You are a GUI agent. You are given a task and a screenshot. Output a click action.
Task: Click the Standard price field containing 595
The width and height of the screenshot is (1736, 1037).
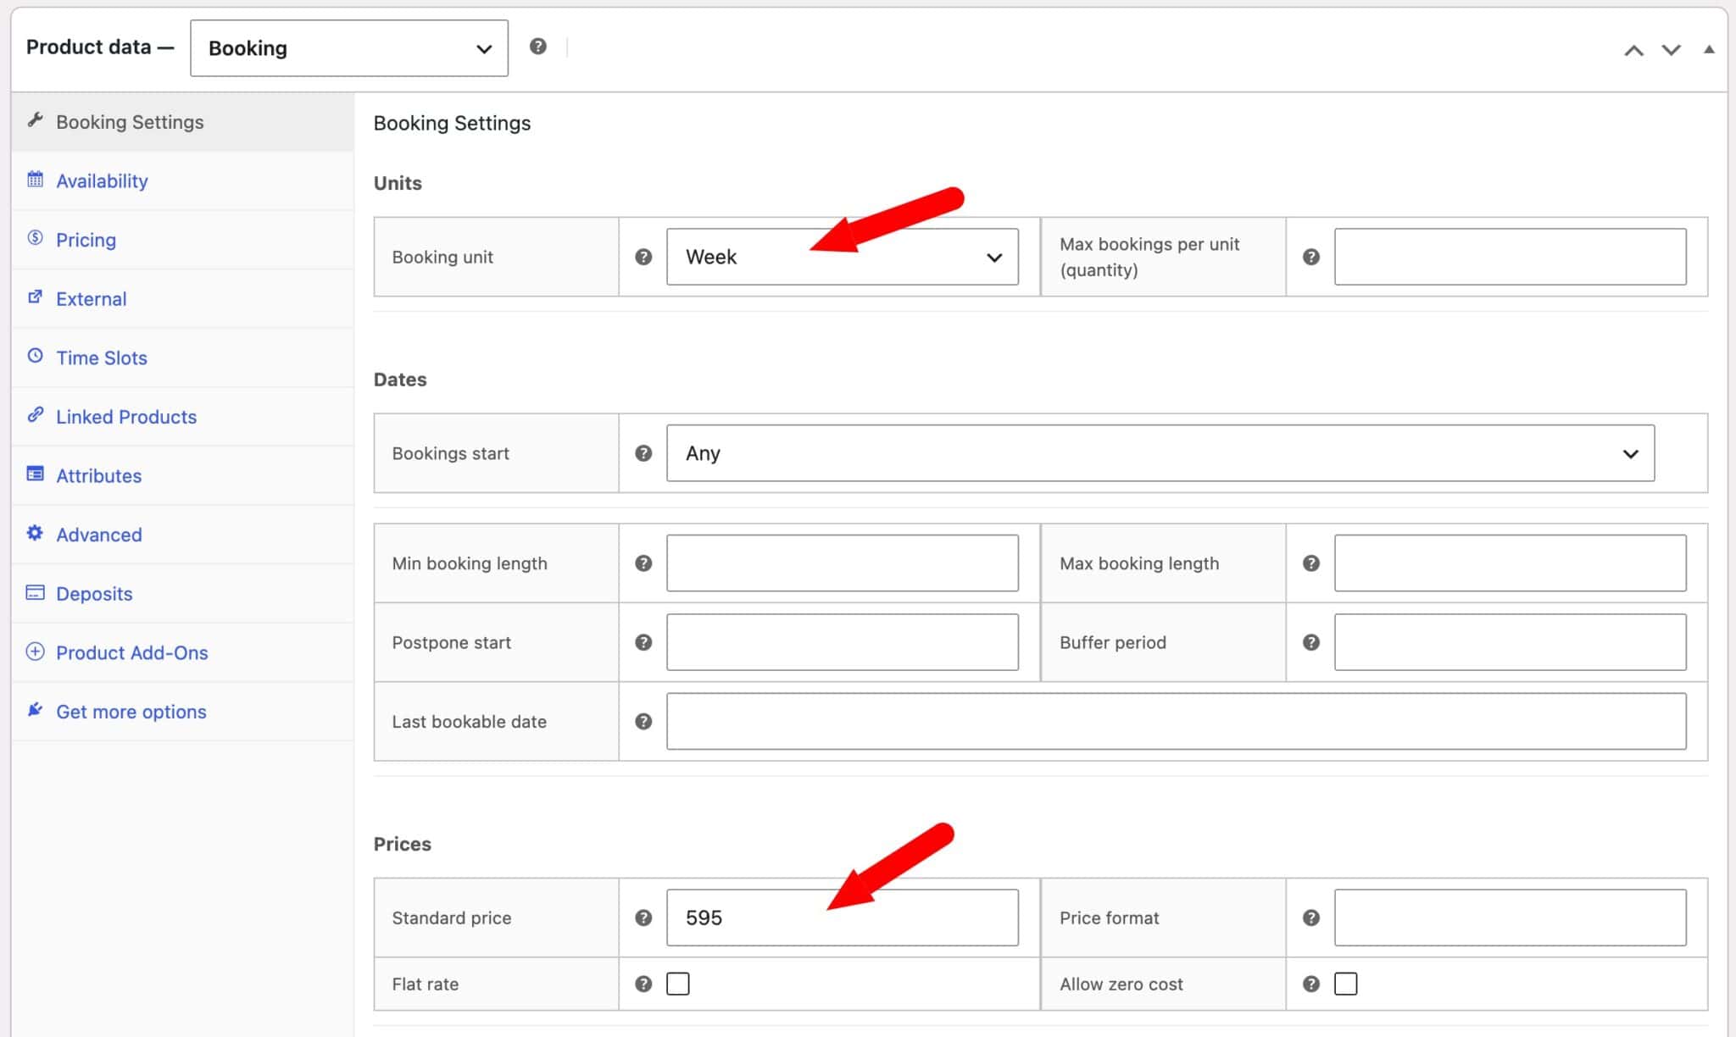[x=843, y=918]
